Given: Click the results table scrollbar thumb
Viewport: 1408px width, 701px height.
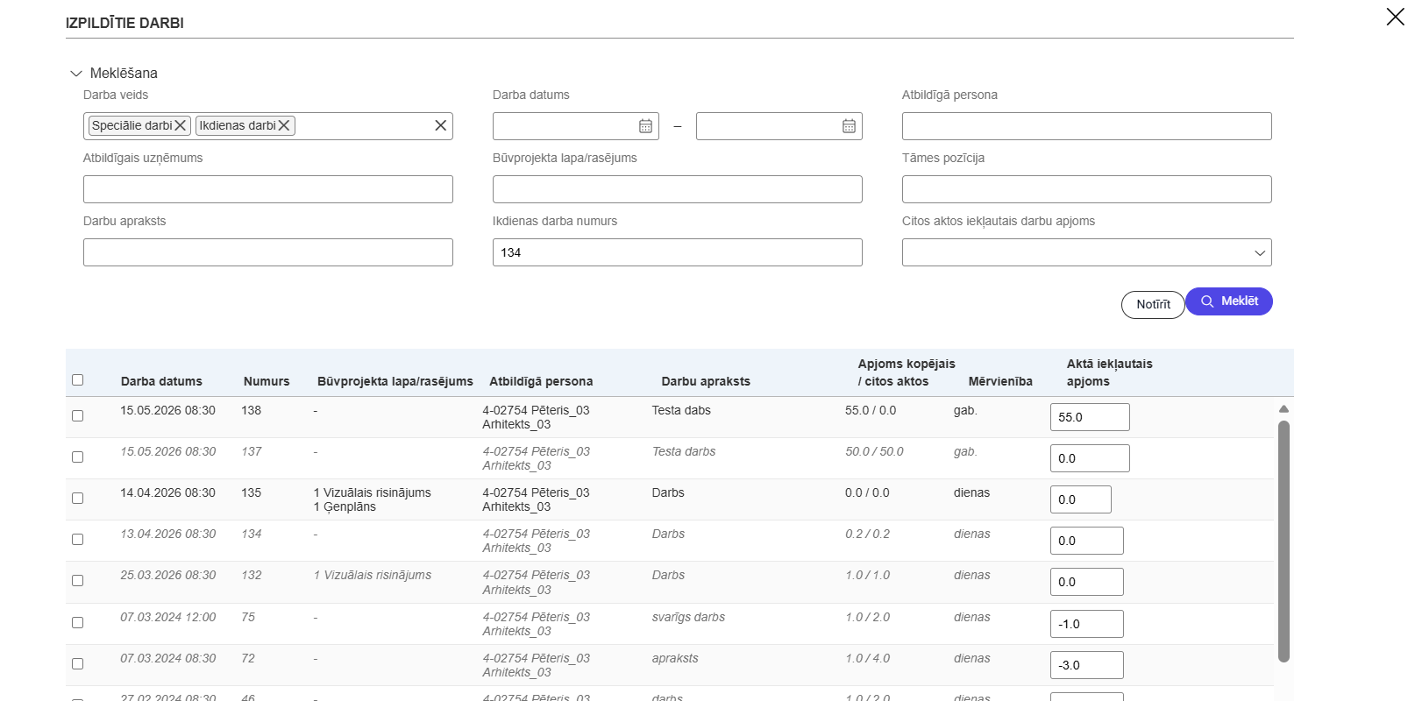Looking at the screenshot, I should tap(1284, 542).
